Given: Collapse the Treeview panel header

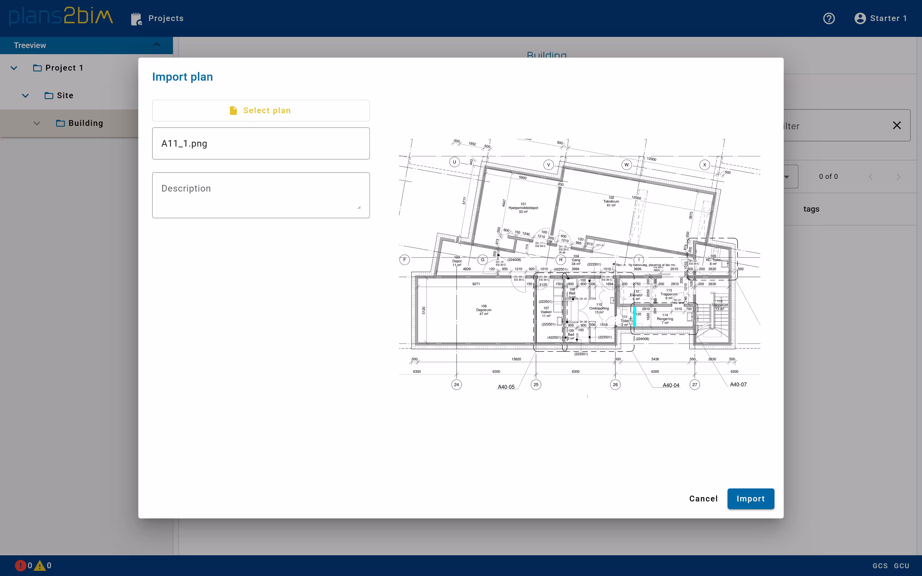Looking at the screenshot, I should tap(156, 45).
